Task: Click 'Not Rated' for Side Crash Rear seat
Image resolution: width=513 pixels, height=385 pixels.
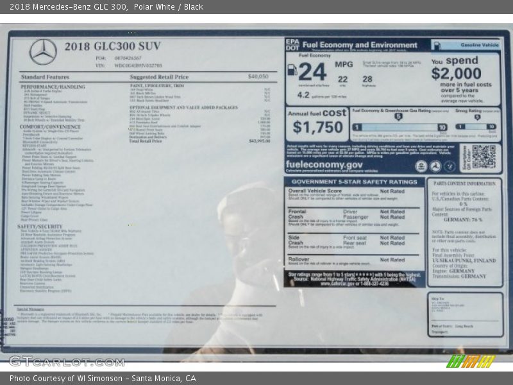Action: click(392, 243)
